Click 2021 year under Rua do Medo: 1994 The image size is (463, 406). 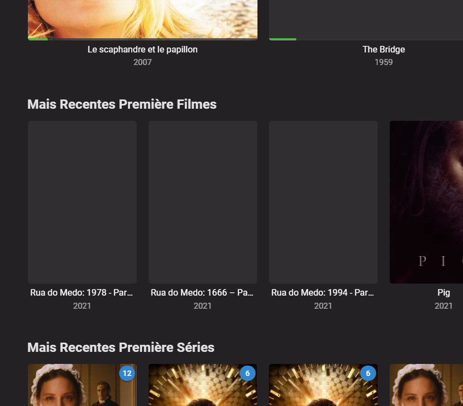coord(323,305)
